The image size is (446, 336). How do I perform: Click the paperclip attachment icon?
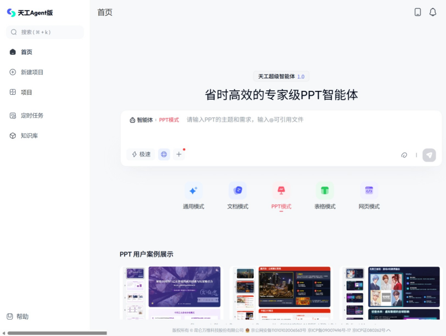pos(404,155)
